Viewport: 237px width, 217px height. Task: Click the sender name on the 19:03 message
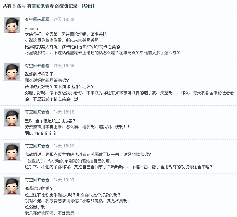[x=37, y=180]
